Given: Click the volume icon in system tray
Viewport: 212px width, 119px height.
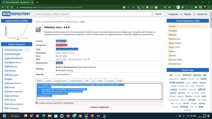Looking at the screenshot, I should tap(191, 116).
